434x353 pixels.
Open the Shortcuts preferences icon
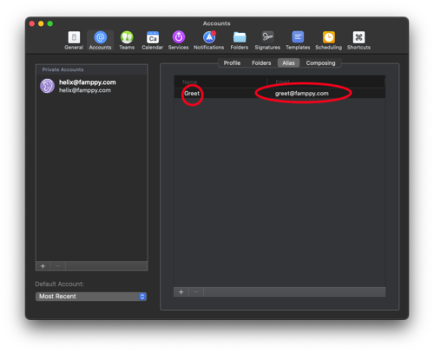coord(358,41)
